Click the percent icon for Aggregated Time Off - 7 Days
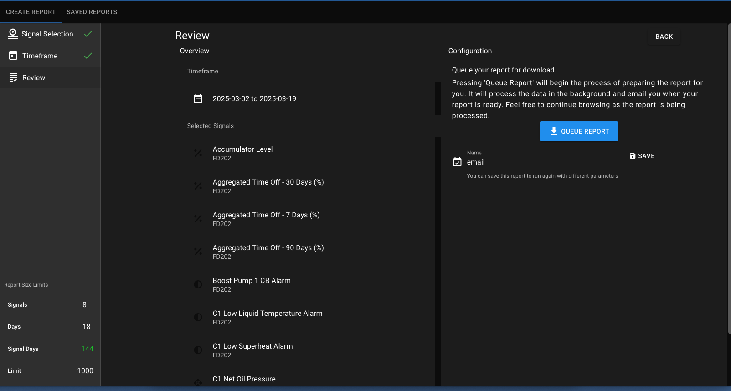The width and height of the screenshot is (731, 391). [x=198, y=219]
